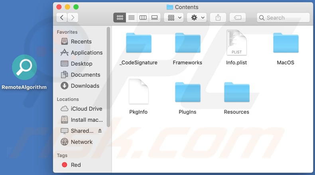315x175 pixels.
Task: Select the Info.plist file
Action: (236, 43)
